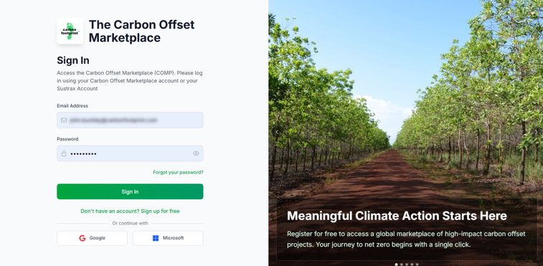Image resolution: width=543 pixels, height=266 pixels.
Task: Click the envelope icon in email field
Action: (64, 120)
